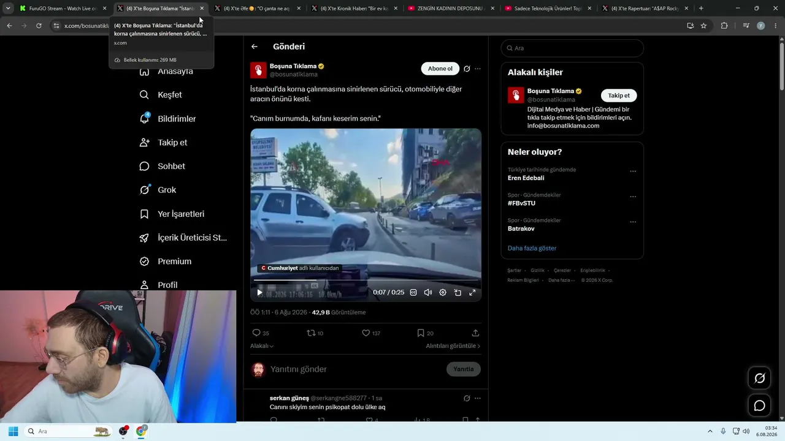Switch to Sadece Teknolojik Ürünler tab
Screen dimensions: 785x441
(x=548, y=9)
